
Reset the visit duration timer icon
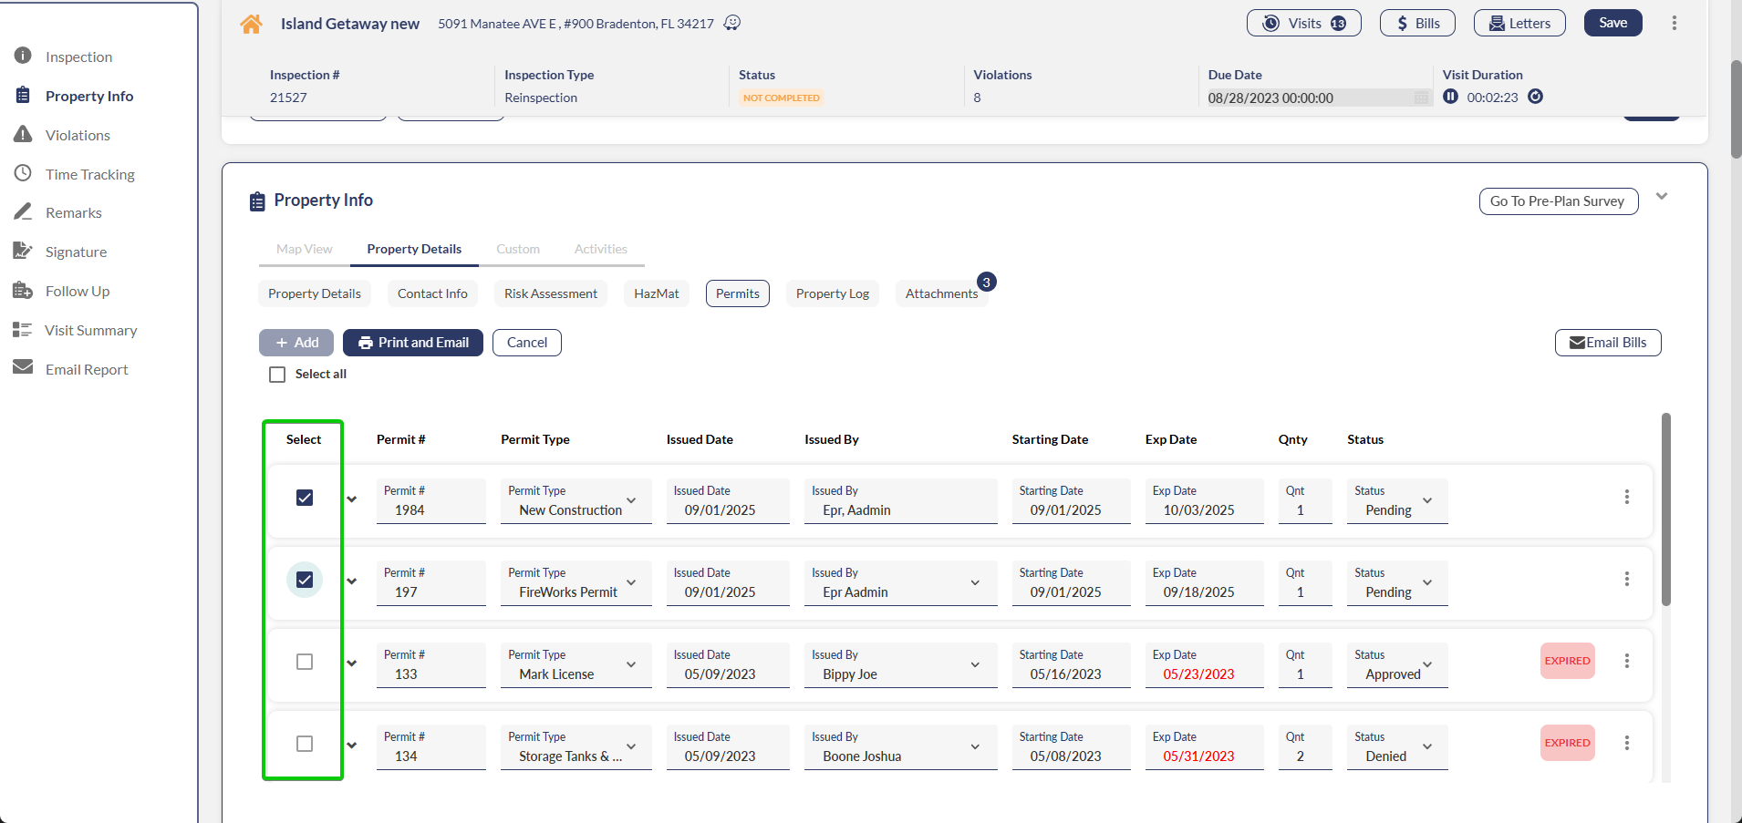pos(1535,97)
